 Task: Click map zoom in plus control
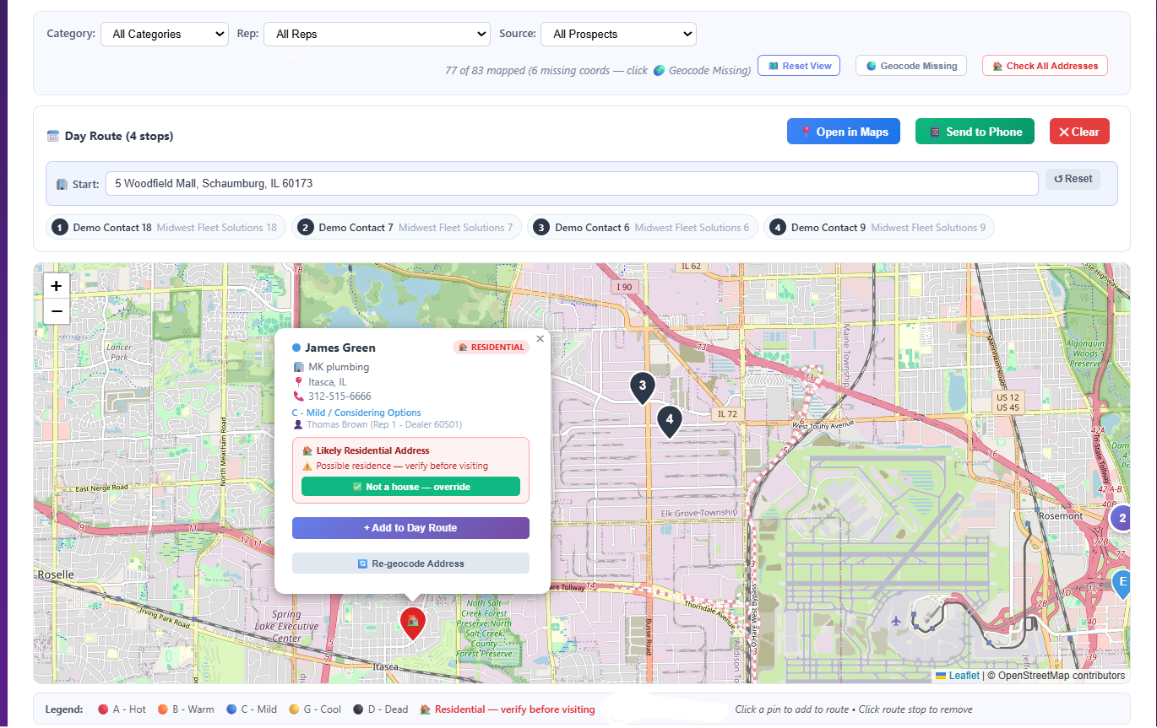[x=56, y=286]
